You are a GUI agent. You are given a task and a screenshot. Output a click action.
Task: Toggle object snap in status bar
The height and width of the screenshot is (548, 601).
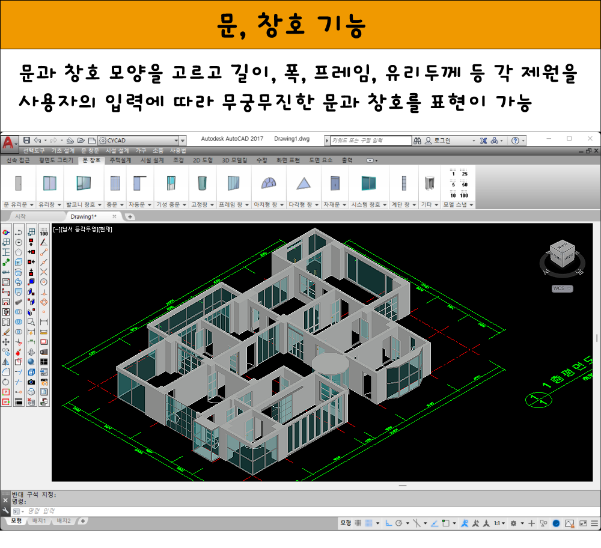[445, 523]
